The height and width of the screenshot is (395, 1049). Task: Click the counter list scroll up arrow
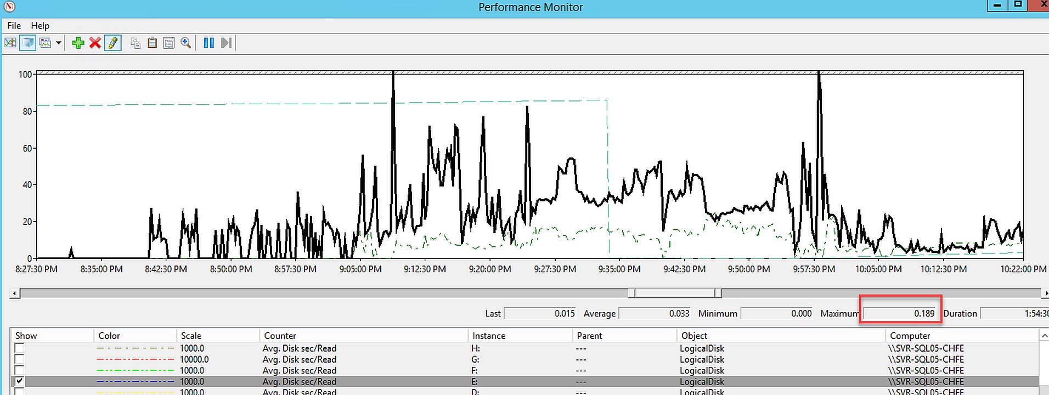click(x=1044, y=336)
